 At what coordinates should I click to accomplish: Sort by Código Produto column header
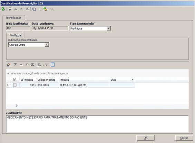coord(48,80)
